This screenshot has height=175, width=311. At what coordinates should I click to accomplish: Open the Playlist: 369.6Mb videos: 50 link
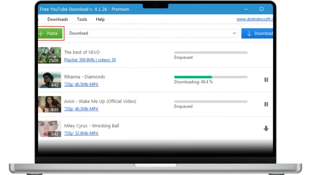click(90, 60)
